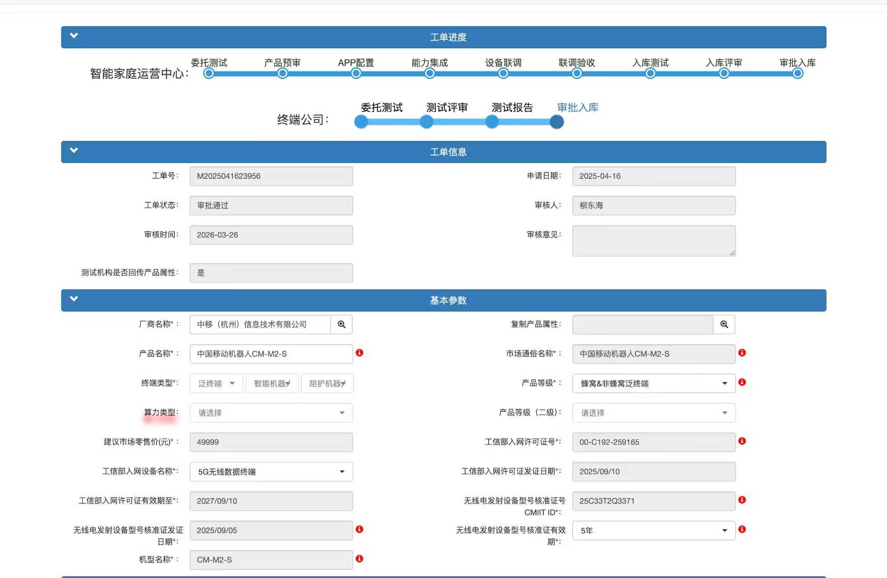The height and width of the screenshot is (578, 887).
Task: Click info icon beside CMIIT ID field
Action: click(742, 500)
